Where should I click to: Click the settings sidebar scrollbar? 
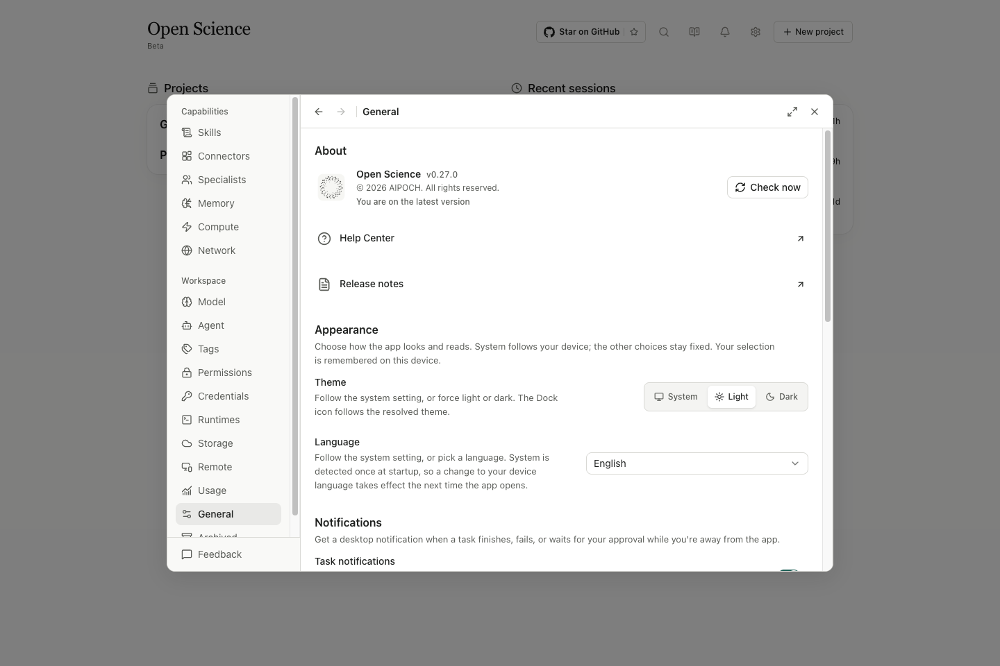click(295, 306)
